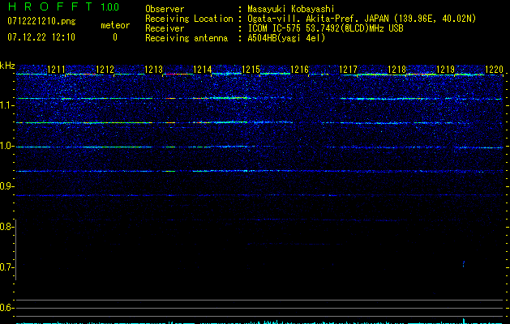Screen dimensions: 510x324
Task: Select the A504HB(yagi 4el) antenna text
Action: point(286,38)
